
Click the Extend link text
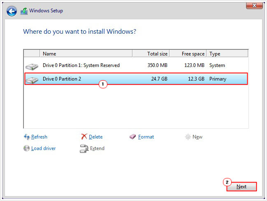(97, 148)
